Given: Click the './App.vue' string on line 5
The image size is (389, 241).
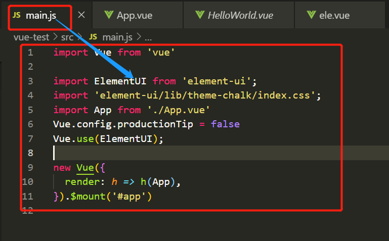Looking at the screenshot, I should pyautogui.click(x=179, y=110).
